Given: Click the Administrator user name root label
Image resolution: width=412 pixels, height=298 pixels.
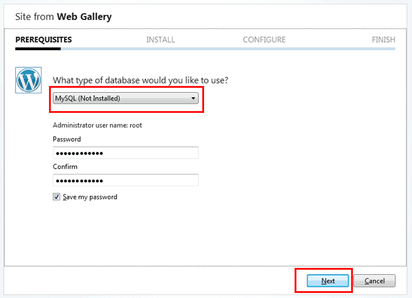Looking at the screenshot, I should pyautogui.click(x=97, y=125).
